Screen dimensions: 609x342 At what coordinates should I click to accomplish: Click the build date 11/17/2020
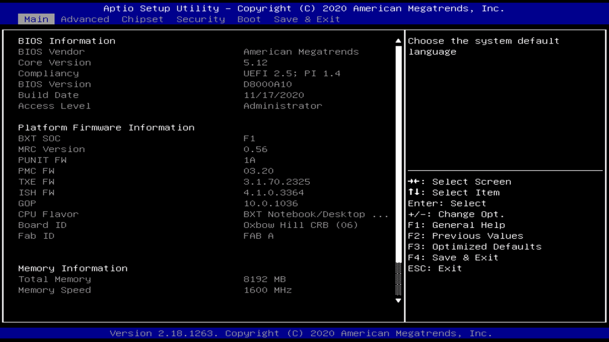click(x=274, y=95)
